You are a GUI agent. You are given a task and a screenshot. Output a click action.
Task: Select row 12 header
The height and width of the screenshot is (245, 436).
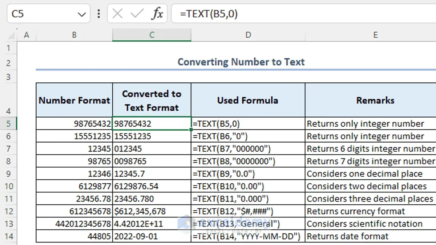(x=9, y=211)
